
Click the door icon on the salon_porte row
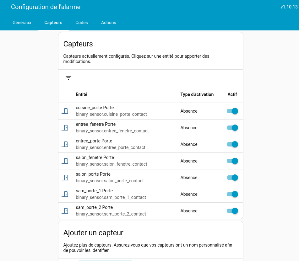coord(65,177)
